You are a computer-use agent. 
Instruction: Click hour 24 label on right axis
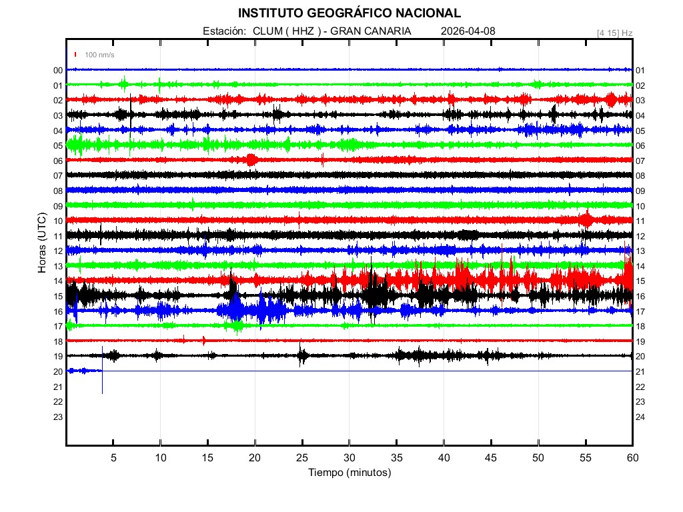tap(640, 417)
